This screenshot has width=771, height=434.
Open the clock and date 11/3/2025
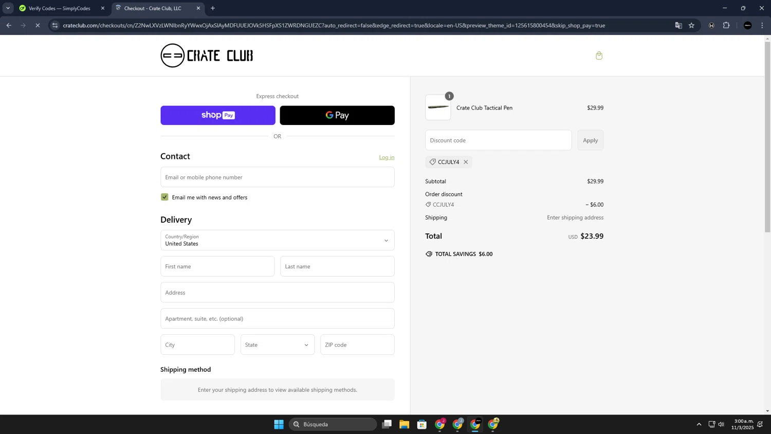pyautogui.click(x=742, y=424)
